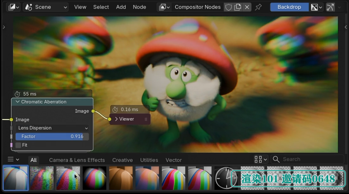Open backdrop channels dropdown
The image size is (349, 194).
click(x=316, y=7)
